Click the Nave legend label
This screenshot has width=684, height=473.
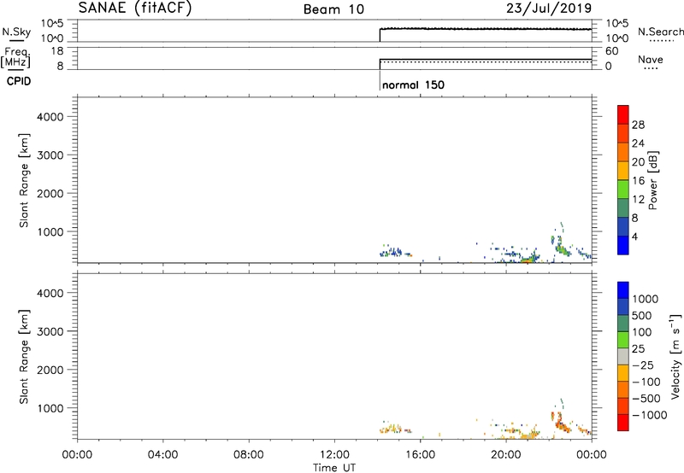[x=651, y=59]
